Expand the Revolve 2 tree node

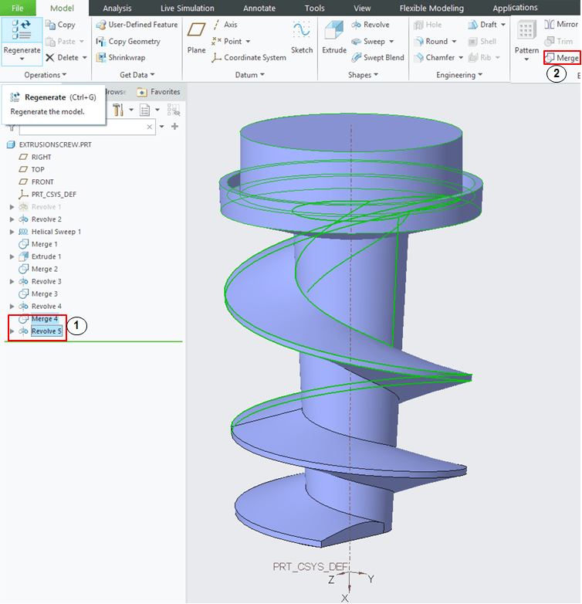[x=12, y=219]
